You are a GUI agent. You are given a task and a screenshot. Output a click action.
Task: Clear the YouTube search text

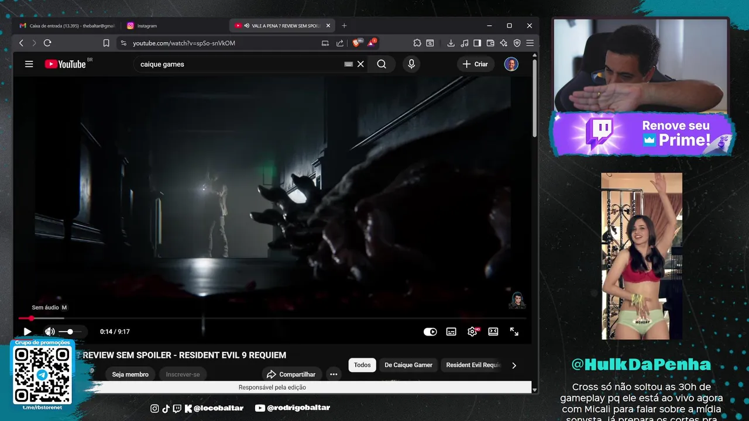pyautogui.click(x=360, y=64)
